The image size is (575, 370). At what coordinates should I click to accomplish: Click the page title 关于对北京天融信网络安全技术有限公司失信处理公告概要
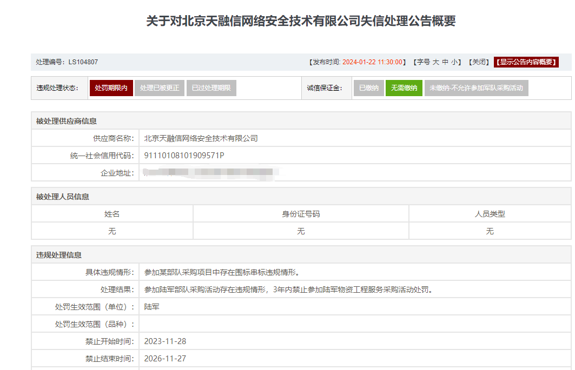[301, 21]
